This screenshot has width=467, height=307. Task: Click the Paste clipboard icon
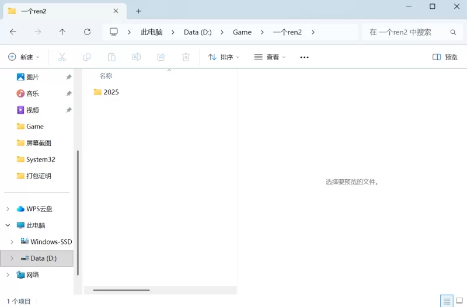click(111, 57)
